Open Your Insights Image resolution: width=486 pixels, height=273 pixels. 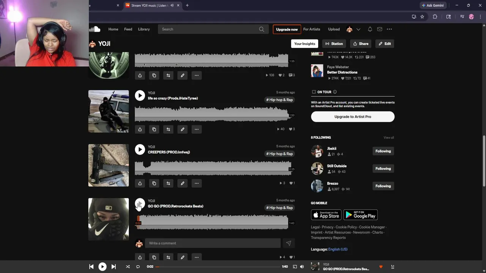click(305, 44)
